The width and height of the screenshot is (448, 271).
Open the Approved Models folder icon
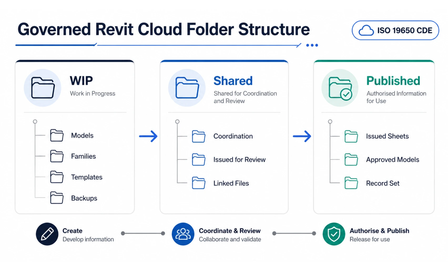351,160
